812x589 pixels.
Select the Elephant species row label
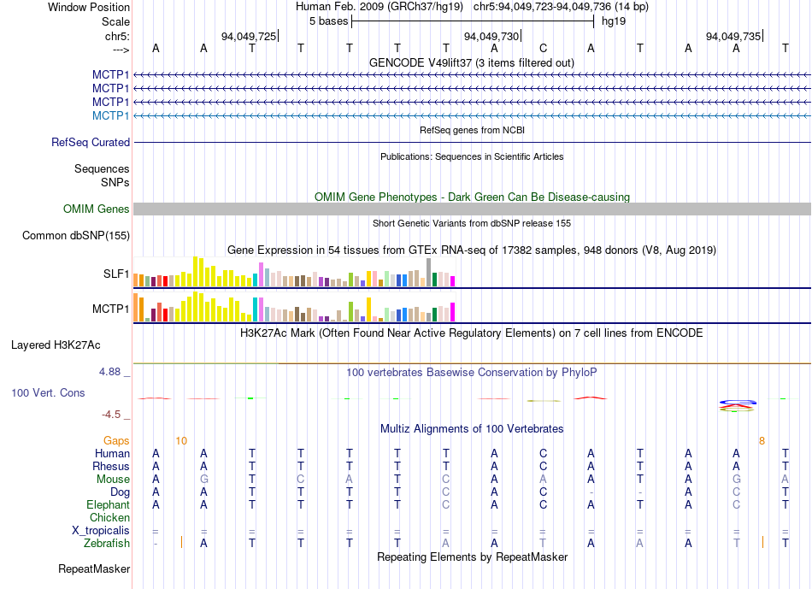tap(108, 504)
